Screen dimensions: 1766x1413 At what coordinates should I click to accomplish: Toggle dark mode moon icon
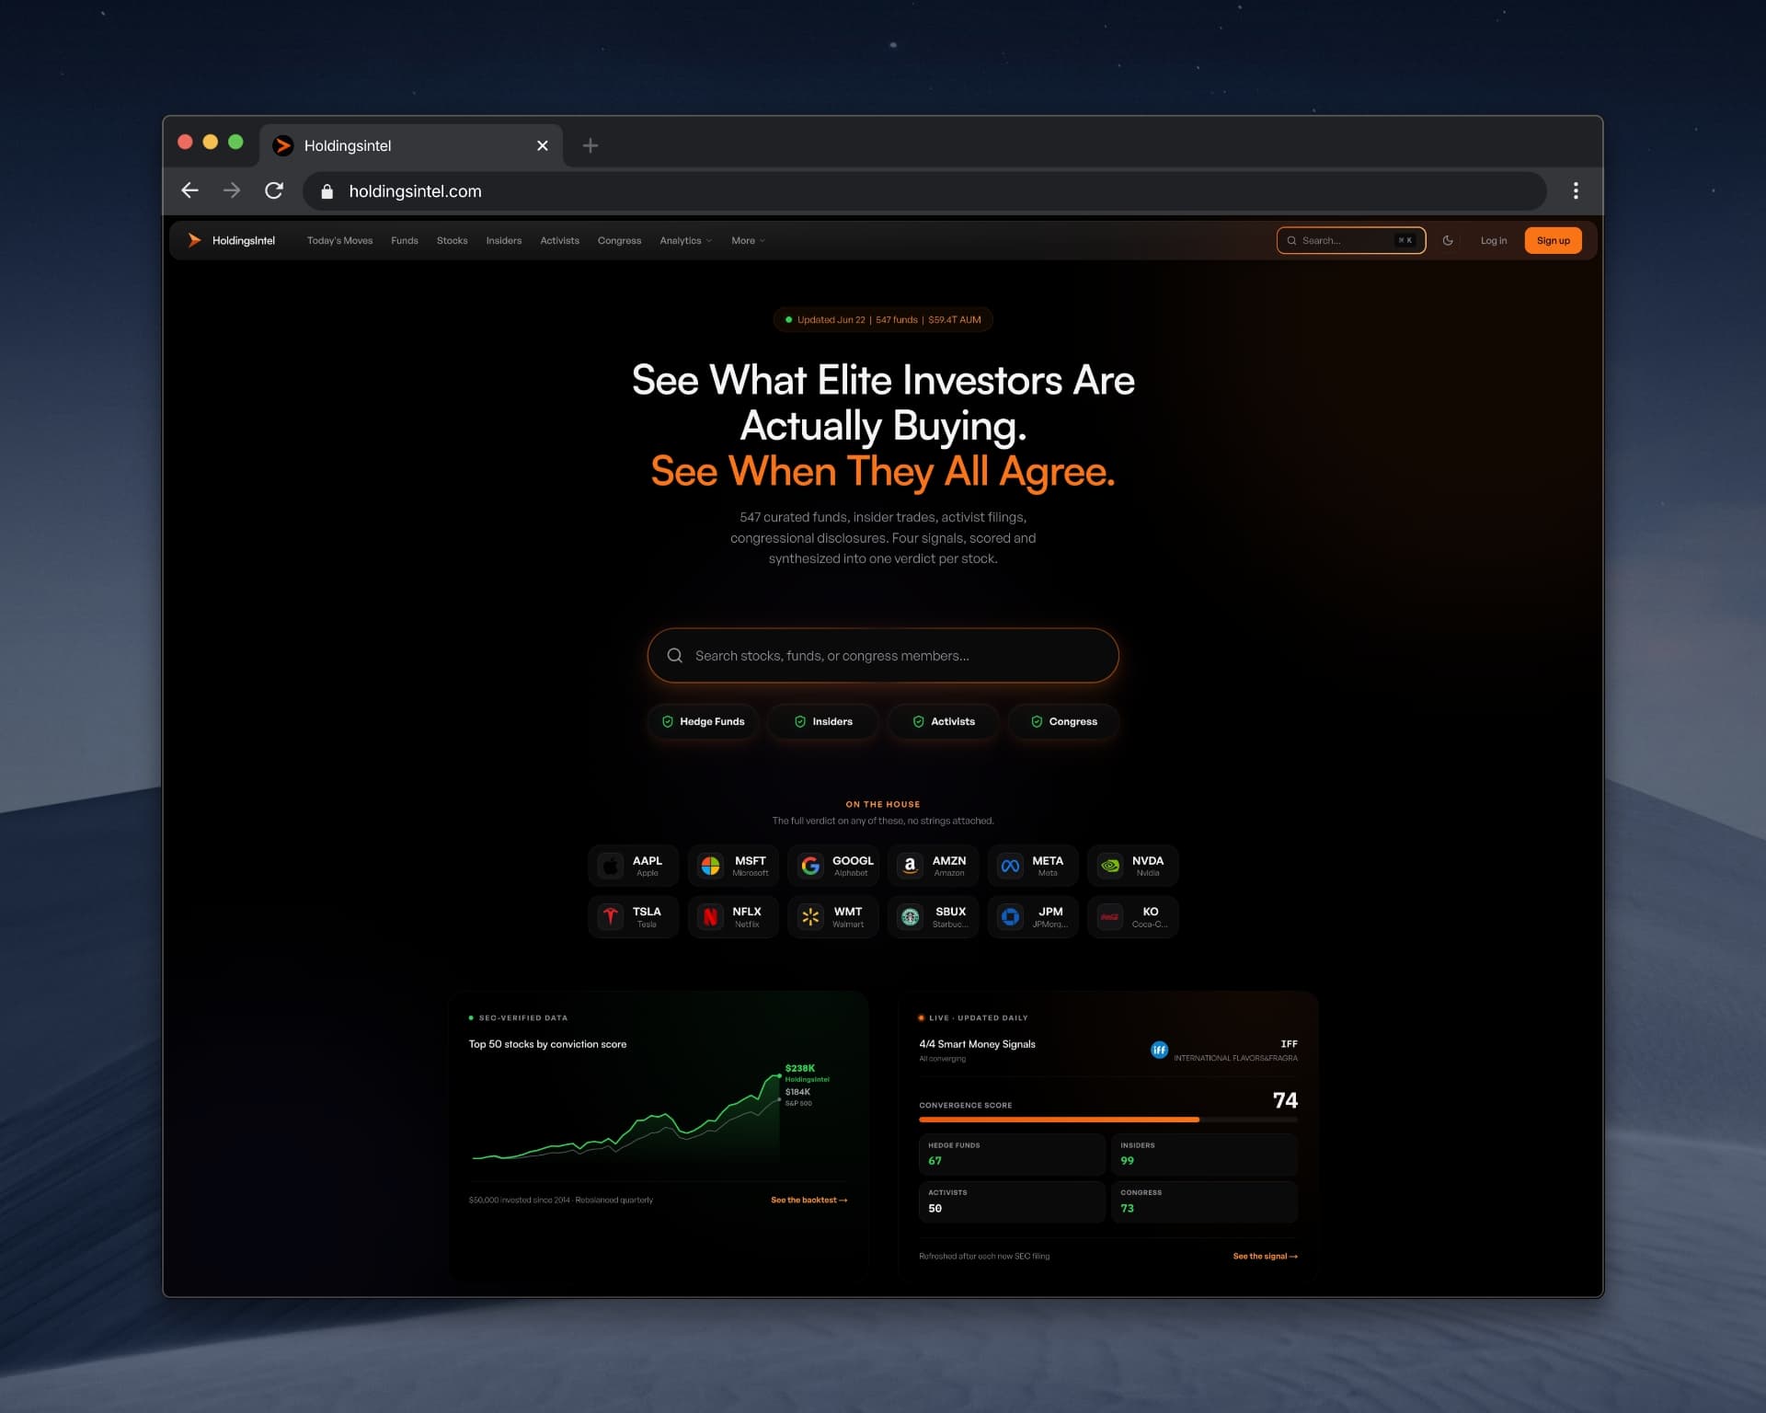coord(1448,240)
